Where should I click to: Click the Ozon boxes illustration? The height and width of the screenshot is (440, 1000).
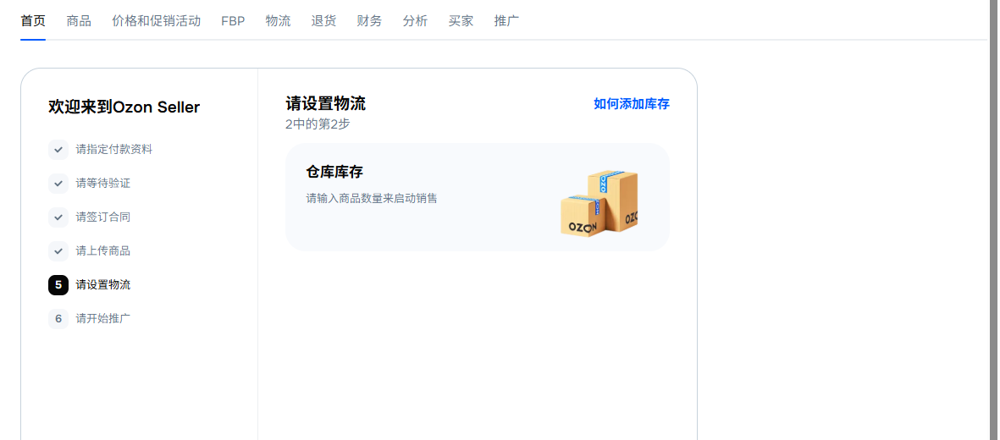599,203
